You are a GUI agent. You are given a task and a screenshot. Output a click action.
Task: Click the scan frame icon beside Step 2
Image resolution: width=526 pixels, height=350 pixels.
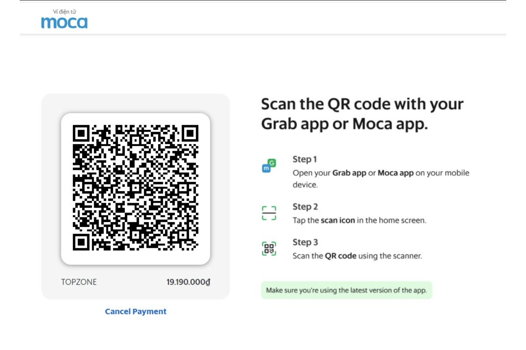tap(269, 213)
